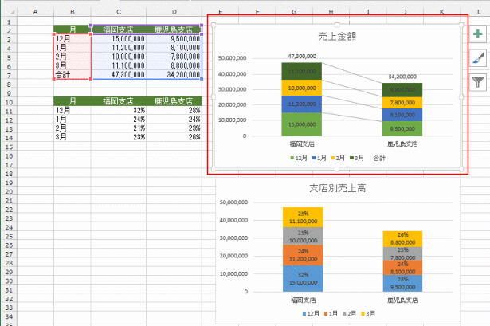Open the Chart Filters funnel button
Viewport: 490px width, 326px height.
(x=478, y=83)
